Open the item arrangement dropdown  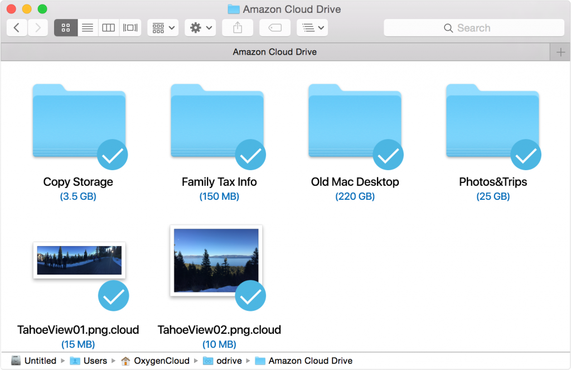coord(162,27)
